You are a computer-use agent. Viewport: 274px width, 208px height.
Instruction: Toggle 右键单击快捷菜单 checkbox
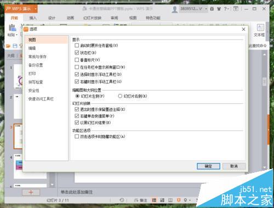pyautogui.click(x=77, y=116)
